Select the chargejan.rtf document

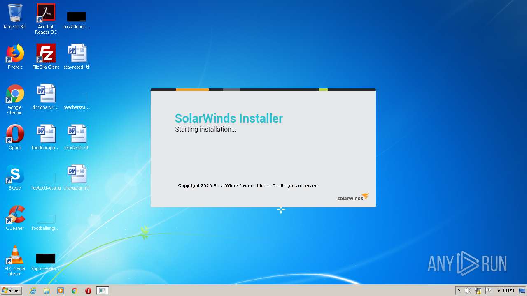pyautogui.click(x=76, y=178)
